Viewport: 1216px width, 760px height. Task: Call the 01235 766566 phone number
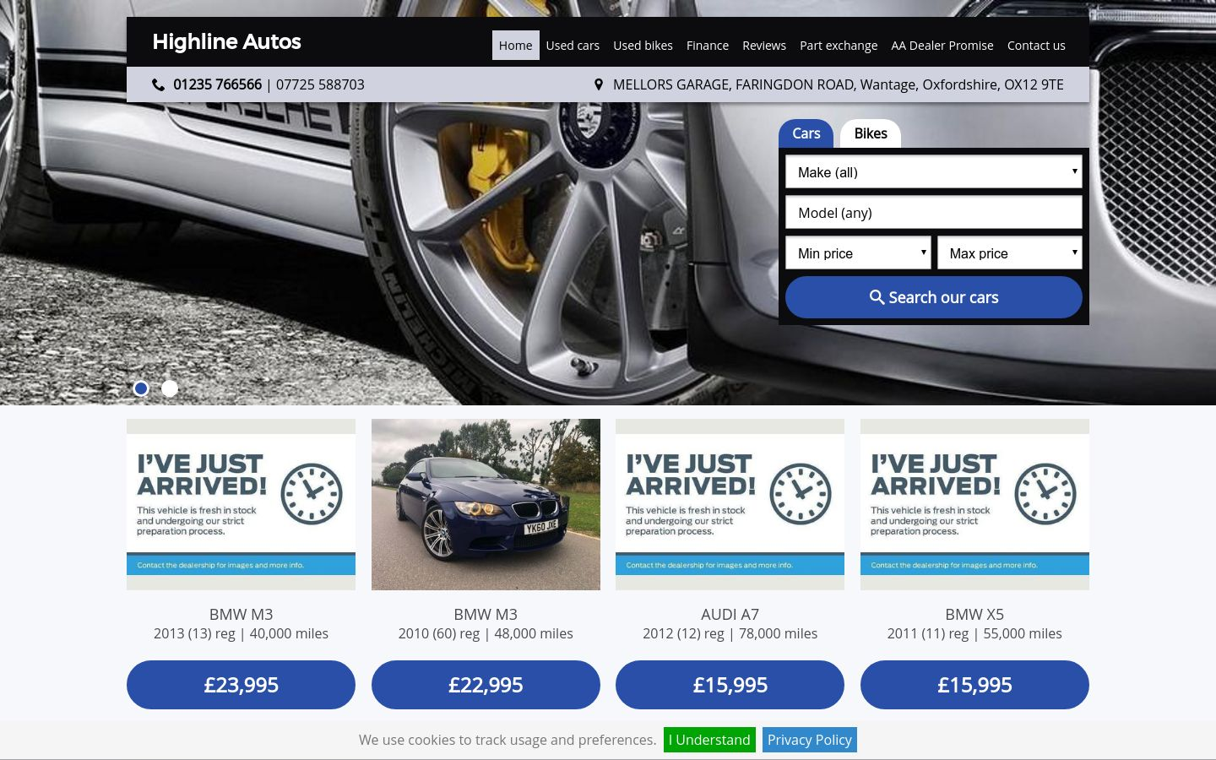point(217,84)
